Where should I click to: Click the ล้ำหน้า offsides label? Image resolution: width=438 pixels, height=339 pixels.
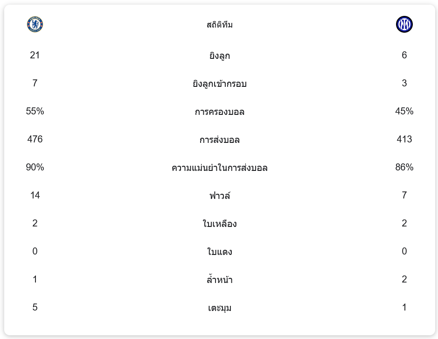click(x=220, y=279)
